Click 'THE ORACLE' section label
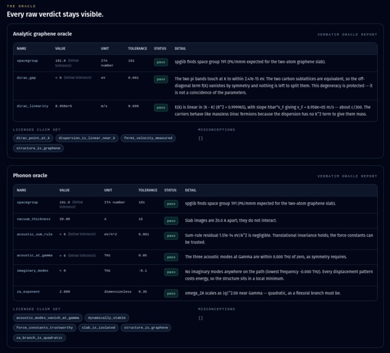Viewport: 390px width, 353px height. [x=21, y=6]
